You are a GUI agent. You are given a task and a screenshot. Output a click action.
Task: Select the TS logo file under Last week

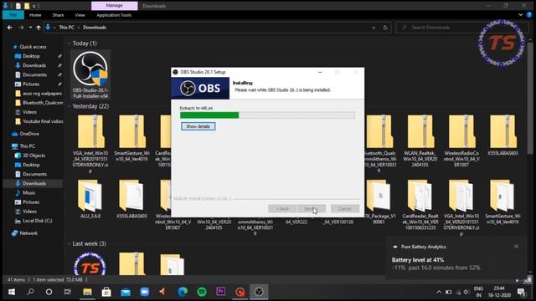pos(90,264)
